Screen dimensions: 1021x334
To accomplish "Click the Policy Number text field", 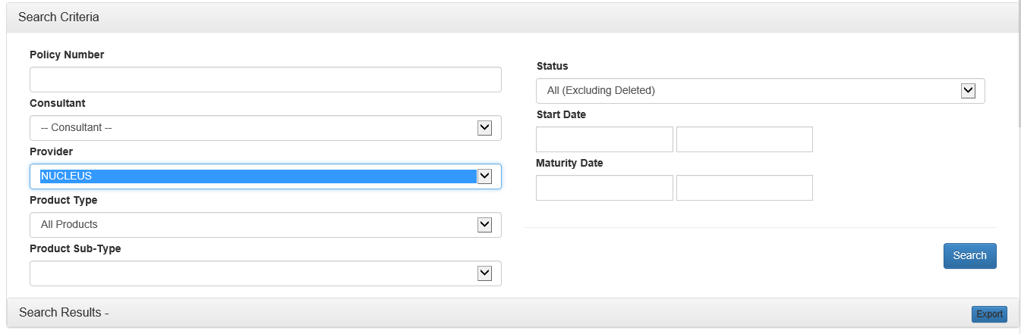I will tap(265, 80).
